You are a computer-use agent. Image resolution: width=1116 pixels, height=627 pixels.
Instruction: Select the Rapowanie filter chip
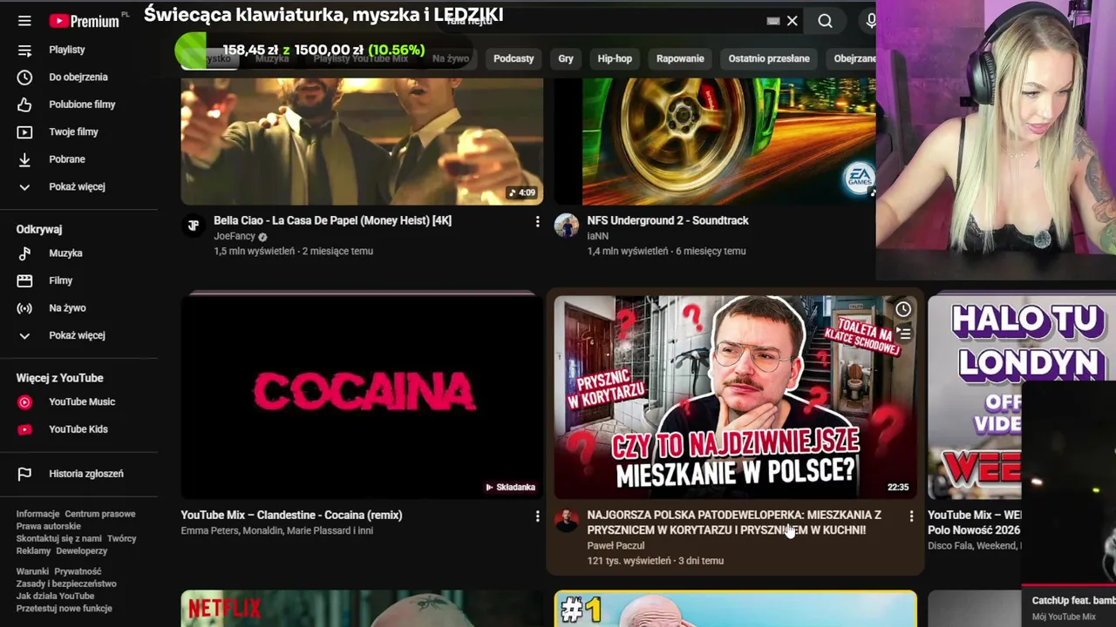tap(680, 58)
